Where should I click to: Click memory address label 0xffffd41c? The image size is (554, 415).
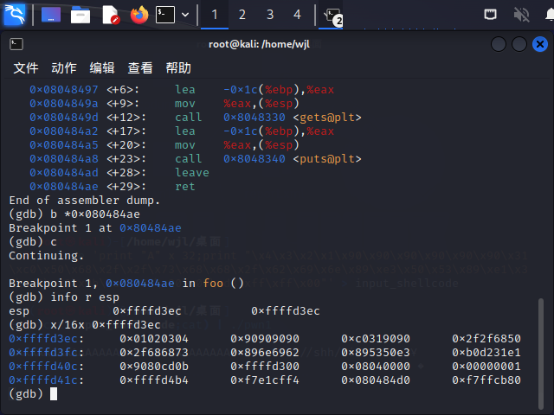(x=43, y=380)
